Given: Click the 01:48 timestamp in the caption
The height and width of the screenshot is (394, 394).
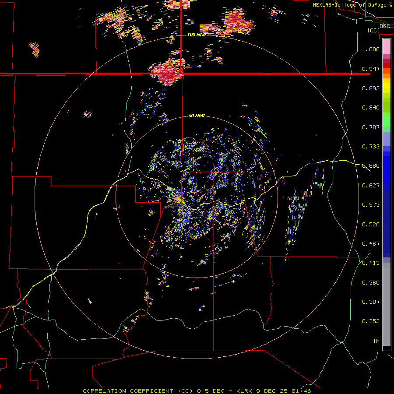Looking at the screenshot, I should coord(301,391).
